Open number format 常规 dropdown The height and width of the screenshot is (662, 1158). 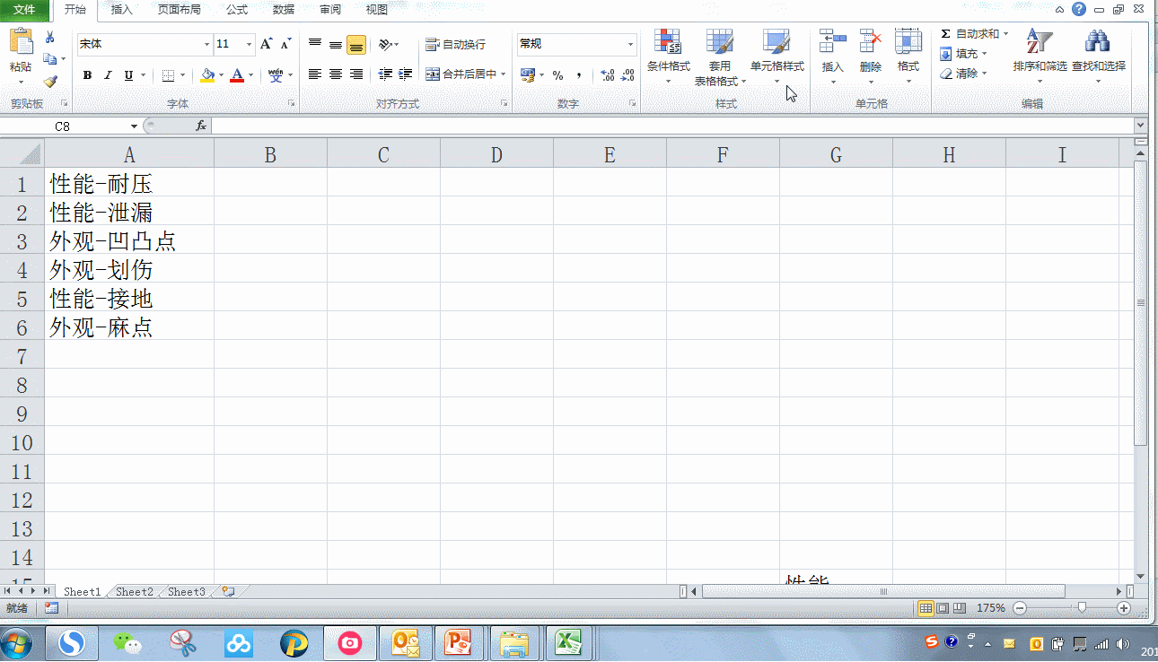click(631, 44)
